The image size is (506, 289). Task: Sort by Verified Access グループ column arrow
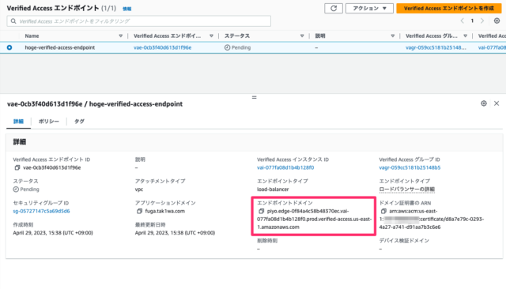pos(465,36)
